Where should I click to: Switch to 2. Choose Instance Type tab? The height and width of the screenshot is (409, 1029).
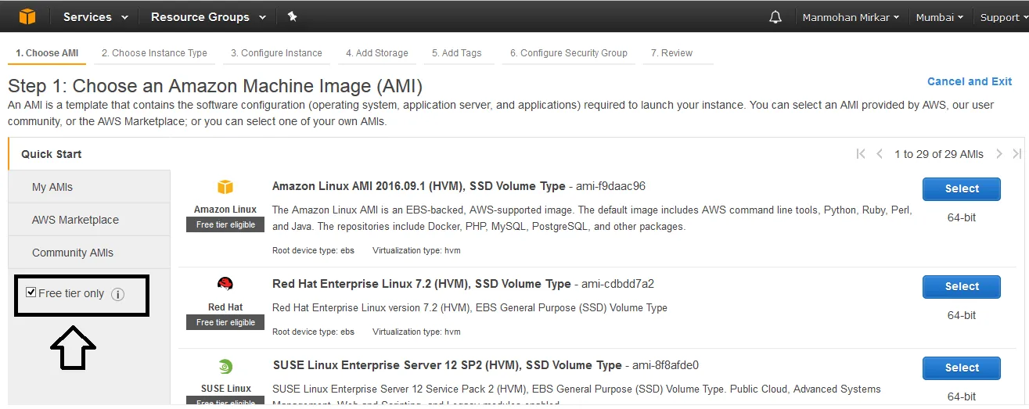coord(154,53)
